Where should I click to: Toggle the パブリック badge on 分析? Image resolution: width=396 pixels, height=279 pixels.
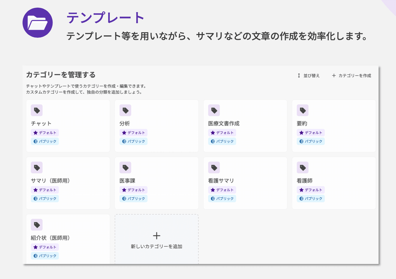click(133, 141)
